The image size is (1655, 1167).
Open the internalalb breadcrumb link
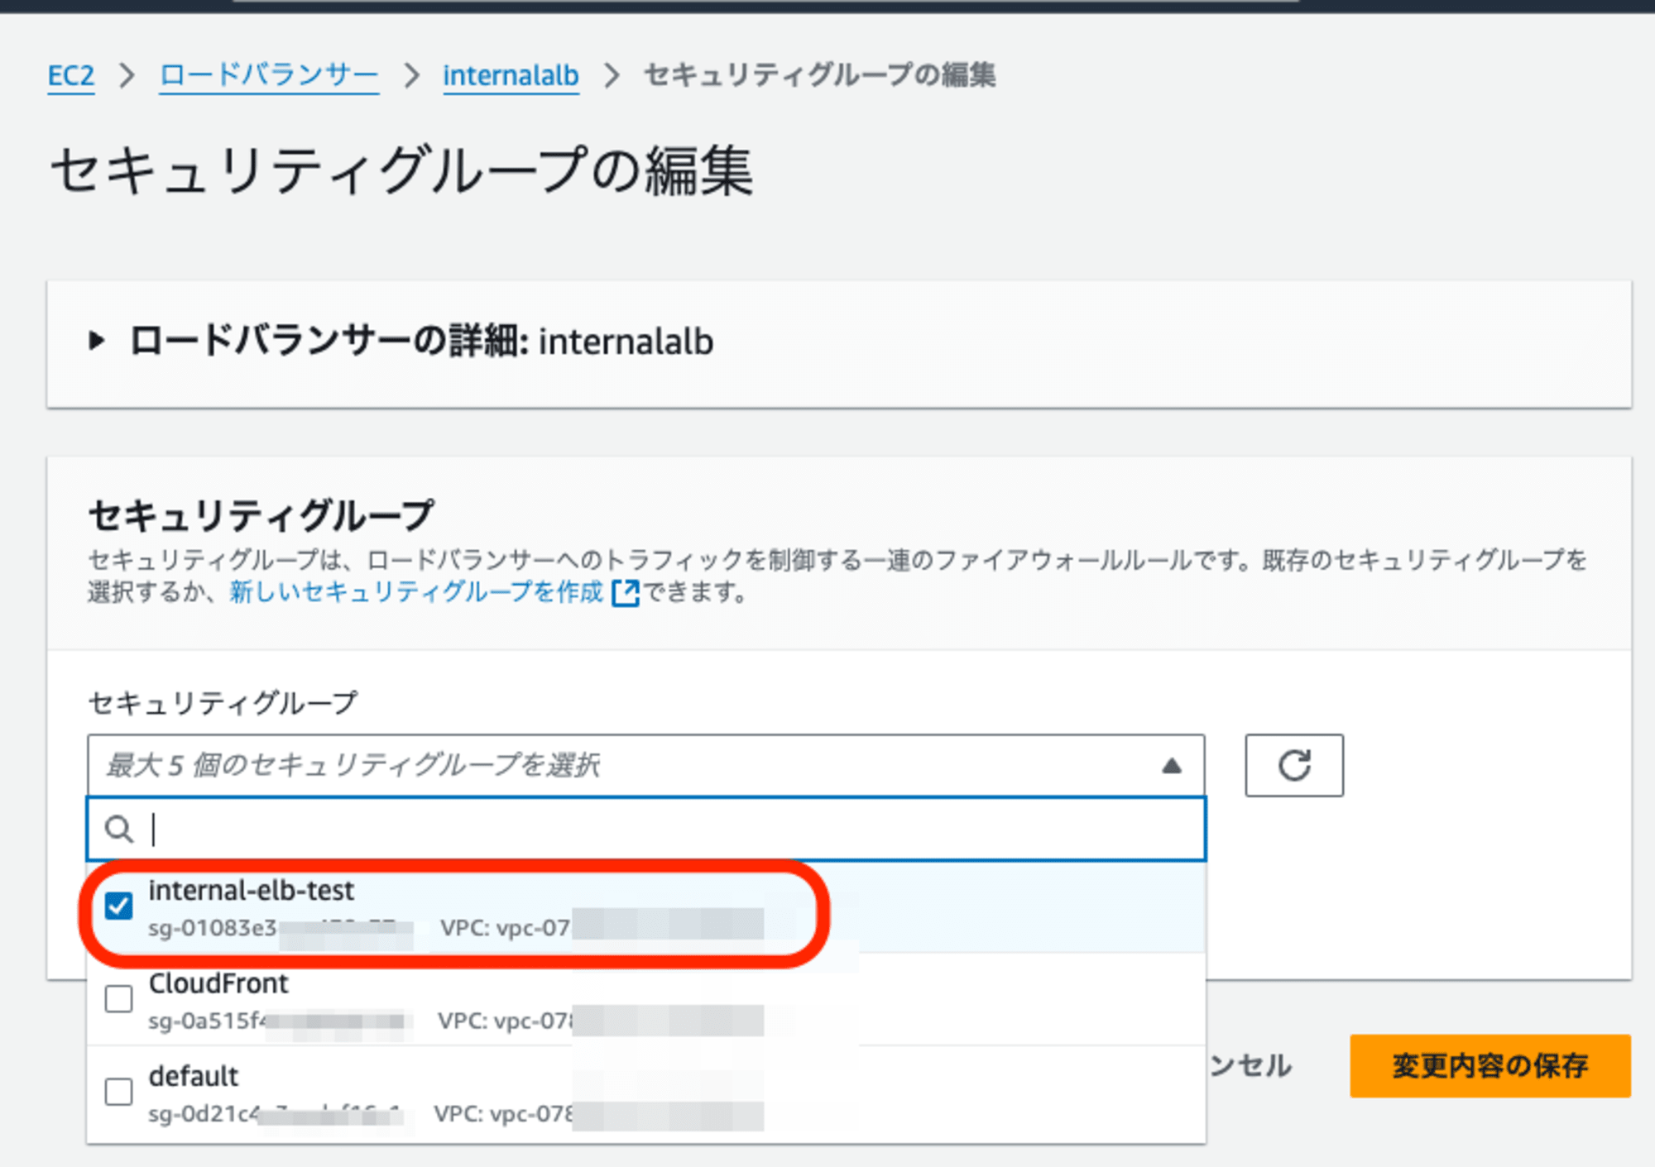(511, 75)
